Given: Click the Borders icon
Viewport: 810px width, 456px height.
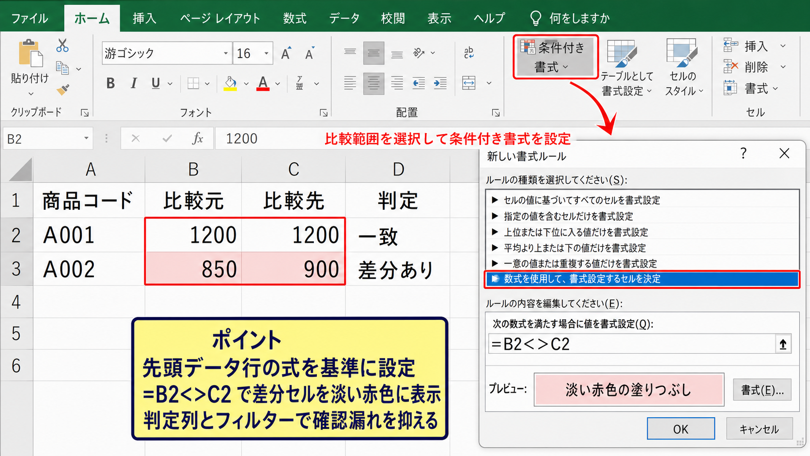Looking at the screenshot, I should click(193, 83).
